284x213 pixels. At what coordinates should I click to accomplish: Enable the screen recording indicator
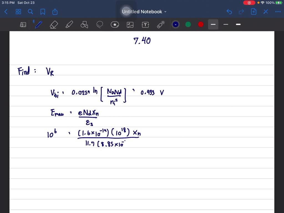tap(249, 2)
